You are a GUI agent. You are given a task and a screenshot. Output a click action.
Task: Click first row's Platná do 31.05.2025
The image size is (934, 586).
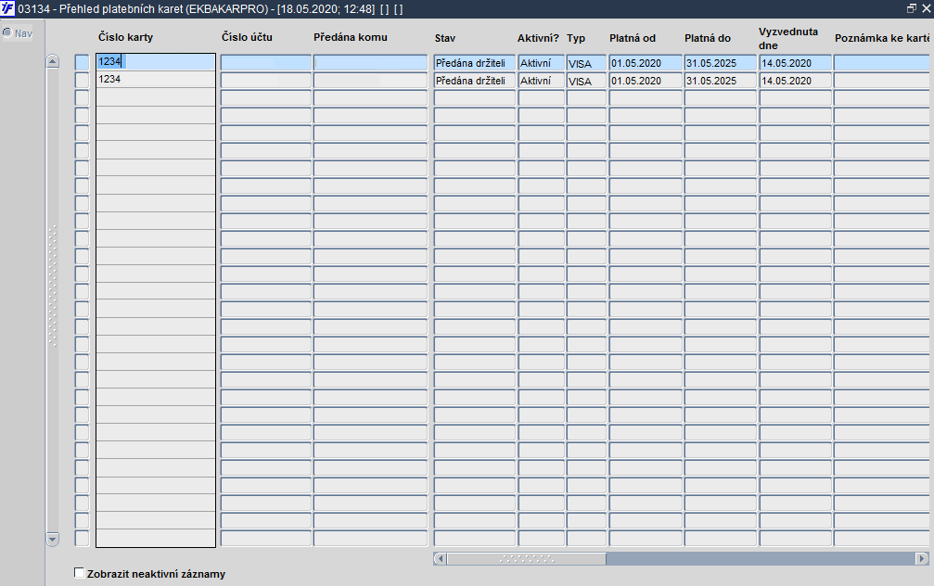tap(720, 62)
